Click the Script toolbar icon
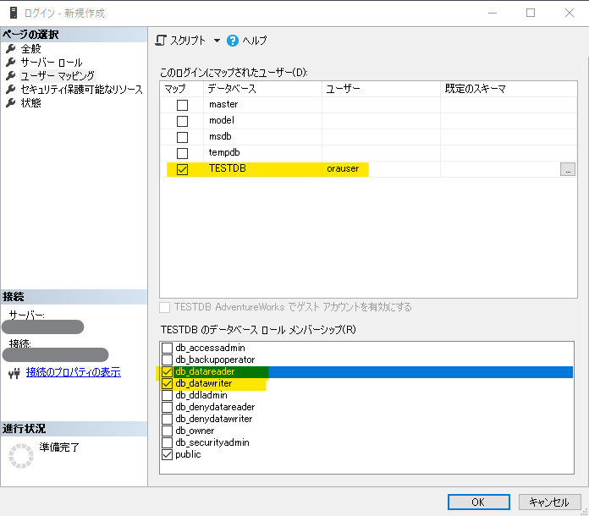589x516 pixels. coord(162,41)
